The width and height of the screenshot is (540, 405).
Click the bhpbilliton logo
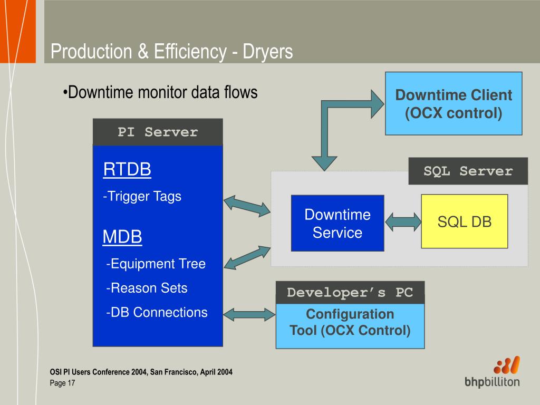click(493, 372)
